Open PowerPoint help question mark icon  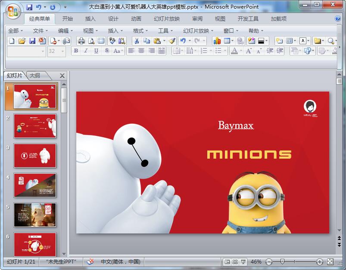338,19
